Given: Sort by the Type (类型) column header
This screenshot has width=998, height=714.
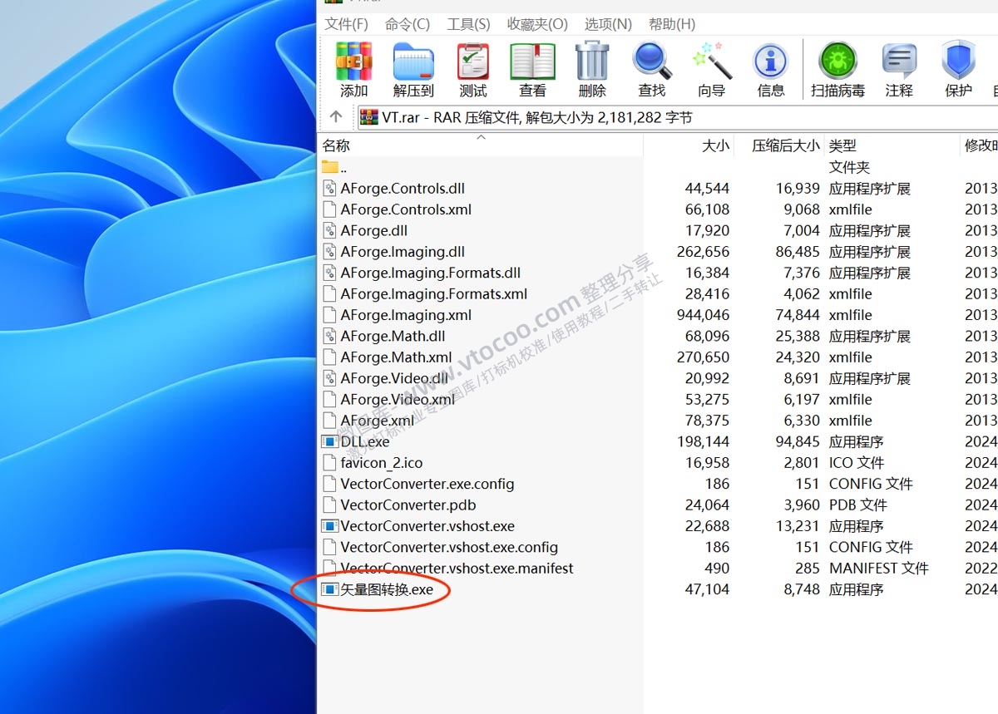Looking at the screenshot, I should (842, 145).
